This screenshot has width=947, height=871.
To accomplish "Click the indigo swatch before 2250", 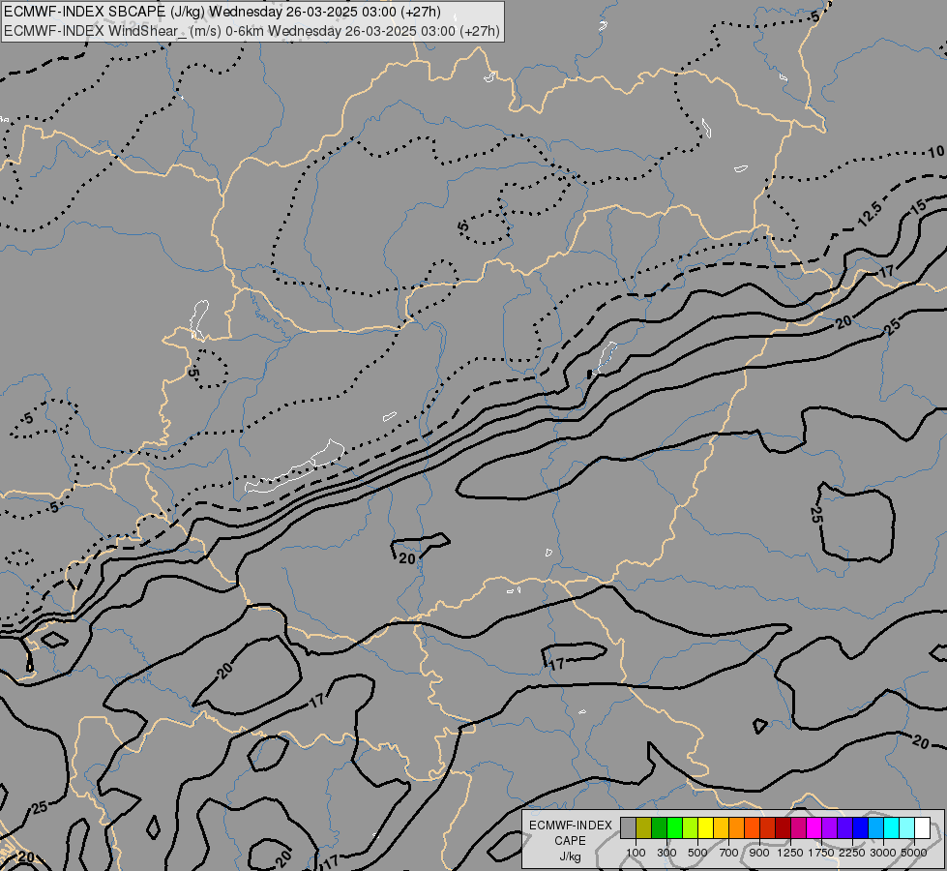I will (844, 827).
